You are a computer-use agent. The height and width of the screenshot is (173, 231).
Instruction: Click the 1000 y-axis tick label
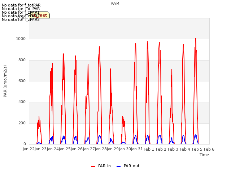21,39
